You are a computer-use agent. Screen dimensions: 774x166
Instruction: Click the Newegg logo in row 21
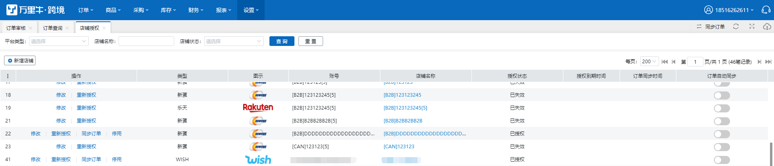(x=258, y=121)
